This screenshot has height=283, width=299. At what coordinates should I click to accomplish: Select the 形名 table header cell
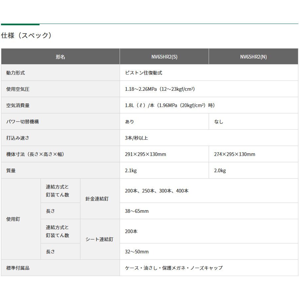pyautogui.click(x=61, y=57)
